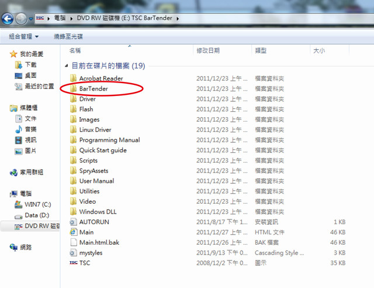Open the recent pages history dropdown arrow
This screenshot has height=288, width=374.
(31, 19)
